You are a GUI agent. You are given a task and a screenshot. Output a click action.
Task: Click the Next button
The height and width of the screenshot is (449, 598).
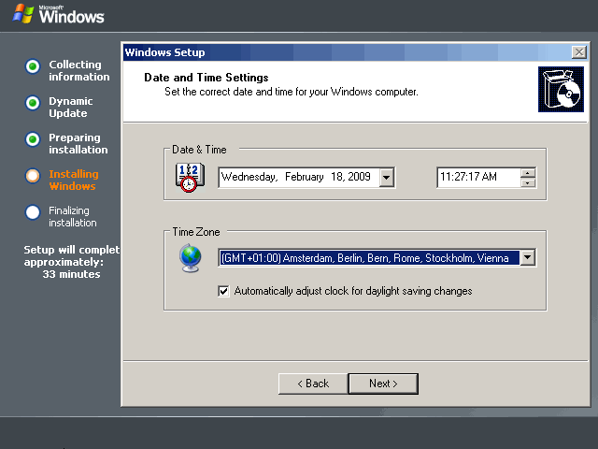[383, 384]
